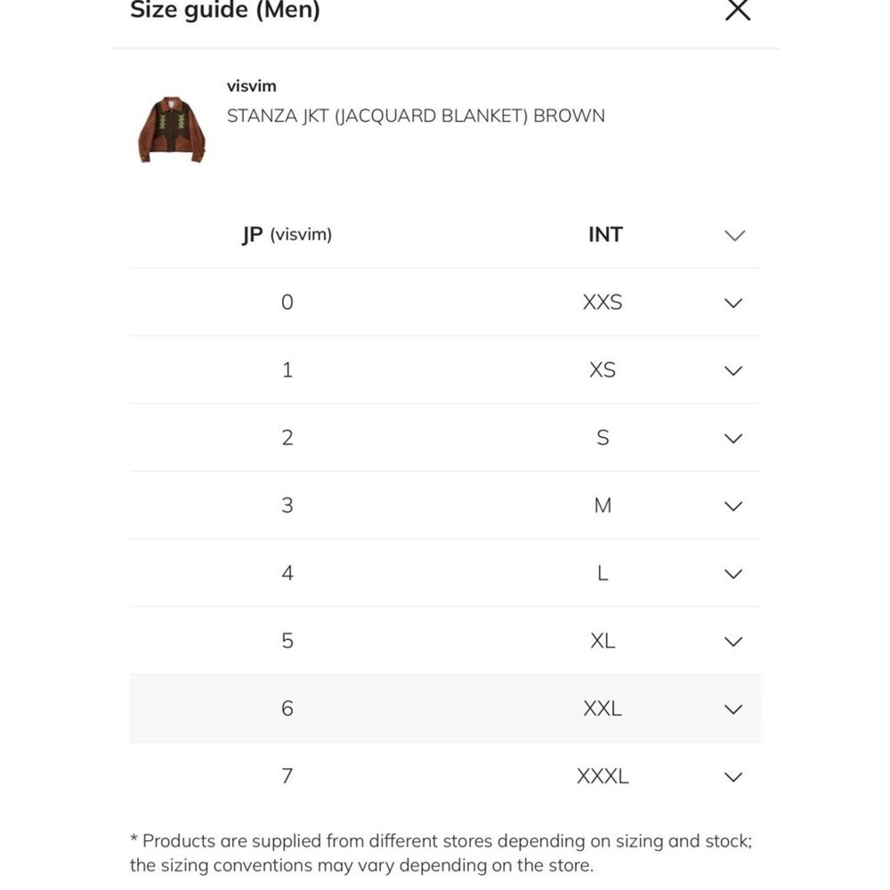Screen dimensions: 890x890
Task: Expand the S size row chevron
Action: pyautogui.click(x=733, y=439)
